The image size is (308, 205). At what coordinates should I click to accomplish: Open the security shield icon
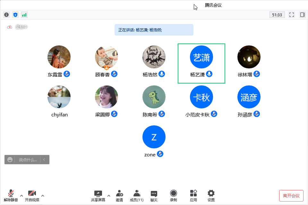(x=15, y=15)
